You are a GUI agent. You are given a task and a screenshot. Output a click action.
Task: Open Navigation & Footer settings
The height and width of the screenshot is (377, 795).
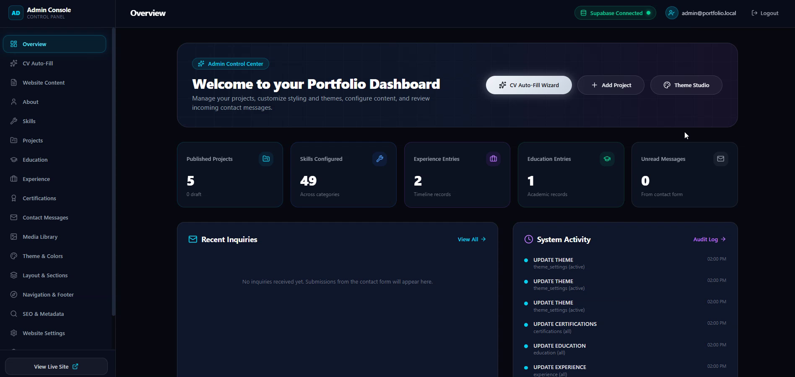(55, 294)
